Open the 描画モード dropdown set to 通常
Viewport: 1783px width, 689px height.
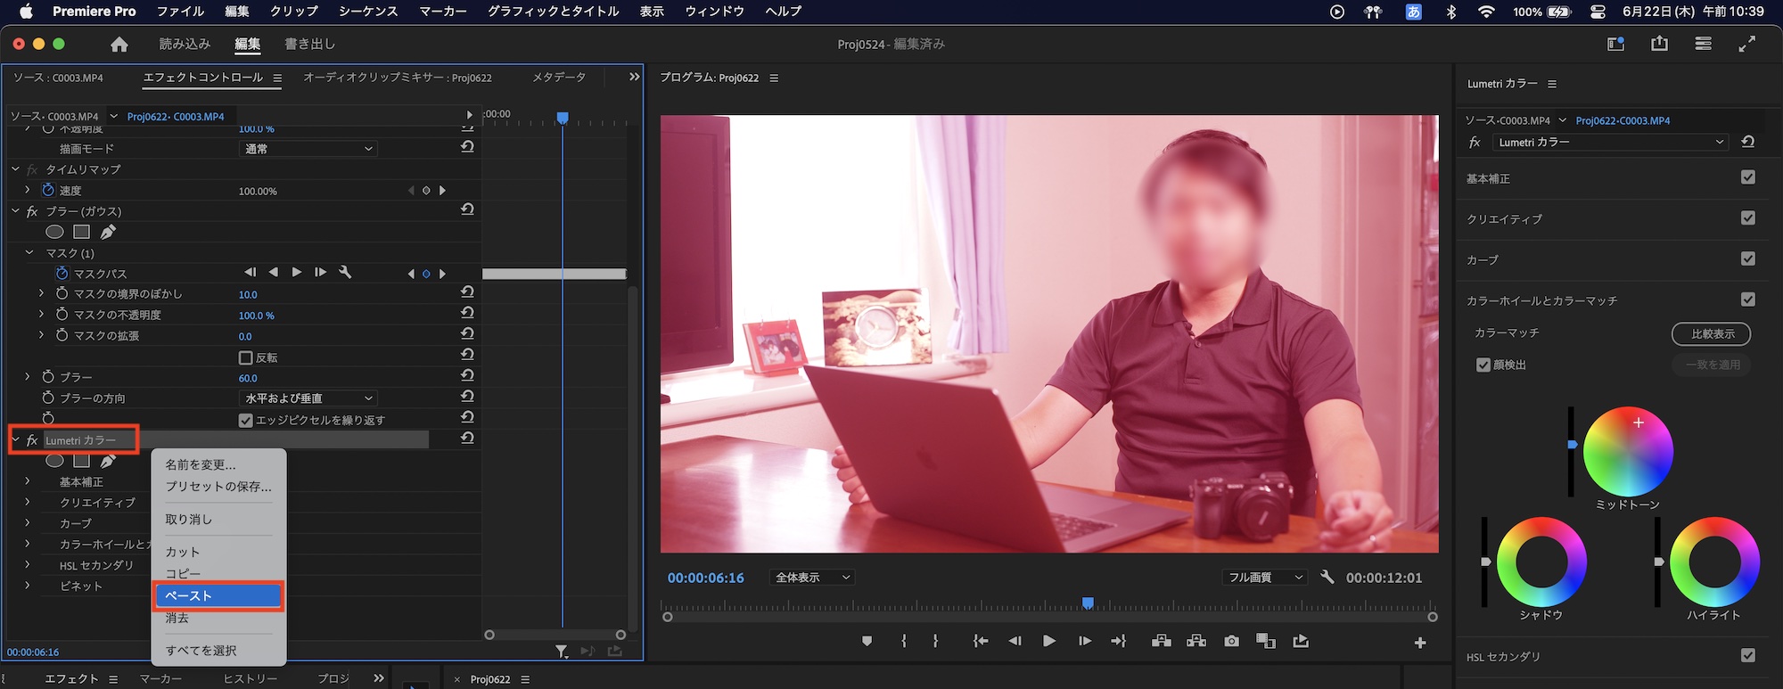click(x=308, y=149)
